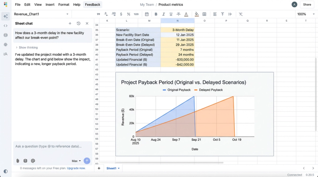Screen dimensions: 318x177
Task: Send the chat message arrow button
Action: pyautogui.click(x=87, y=161)
